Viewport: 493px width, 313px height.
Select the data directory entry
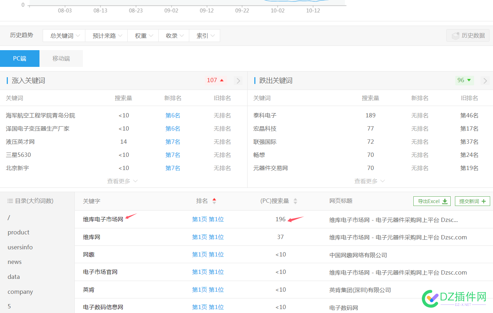click(14, 277)
